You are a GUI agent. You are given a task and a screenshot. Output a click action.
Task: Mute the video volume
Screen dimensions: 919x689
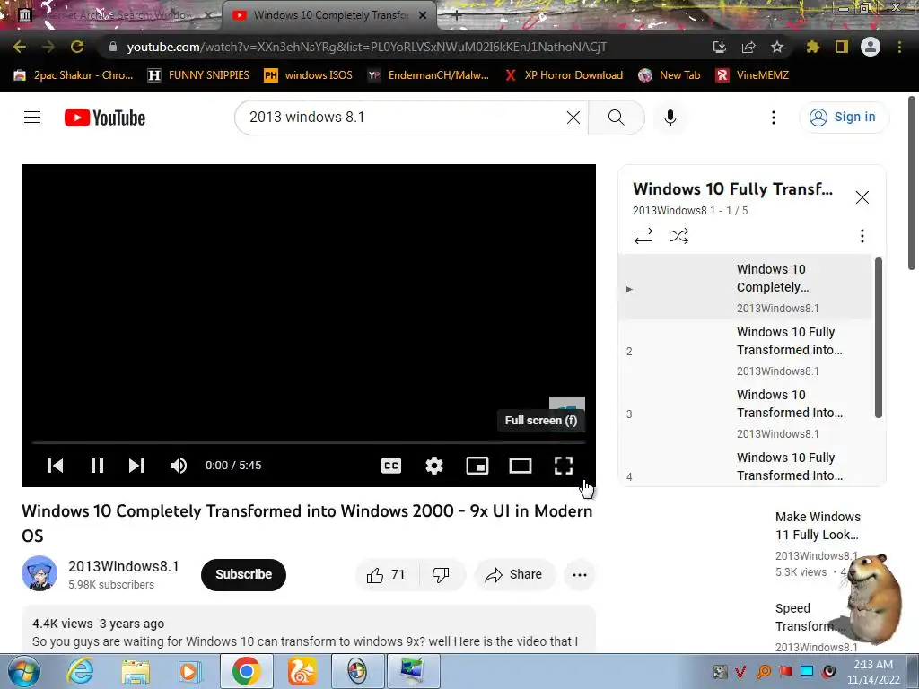(x=179, y=466)
